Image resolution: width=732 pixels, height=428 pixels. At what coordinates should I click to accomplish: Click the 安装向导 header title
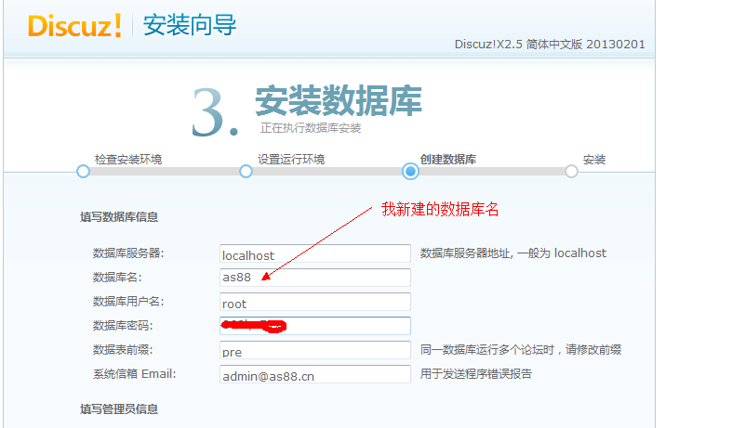(190, 25)
